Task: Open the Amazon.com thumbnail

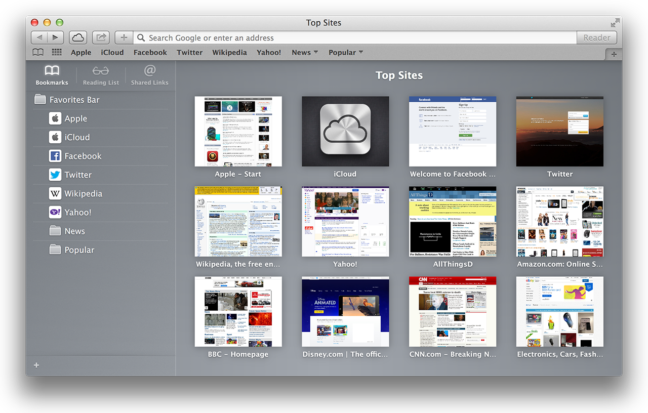Action: point(560,222)
